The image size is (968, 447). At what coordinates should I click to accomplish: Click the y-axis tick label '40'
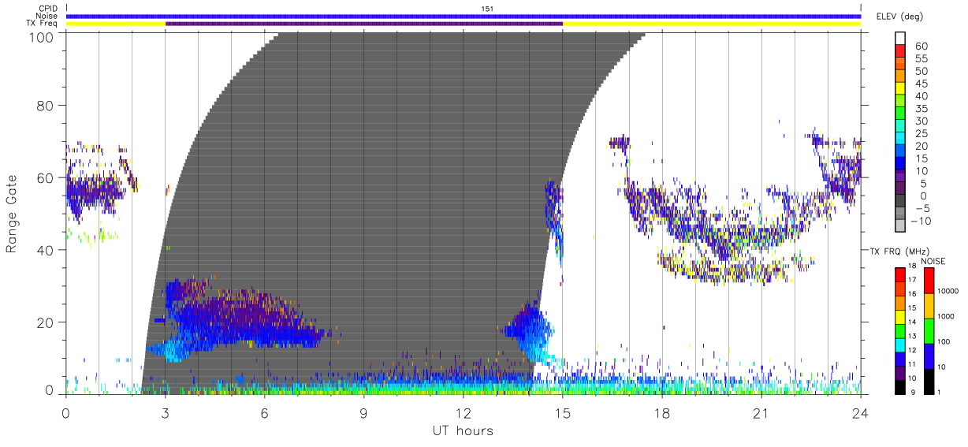tap(46, 251)
